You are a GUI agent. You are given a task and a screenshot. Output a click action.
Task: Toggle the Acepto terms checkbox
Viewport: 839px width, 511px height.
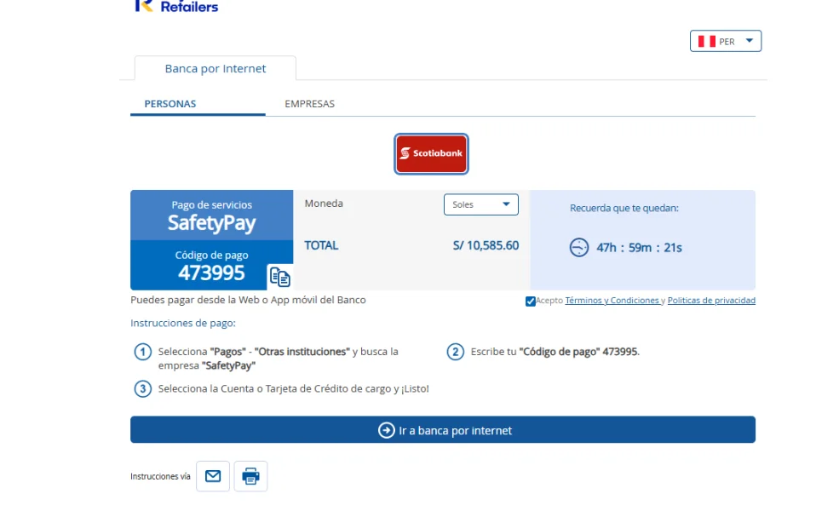point(531,301)
